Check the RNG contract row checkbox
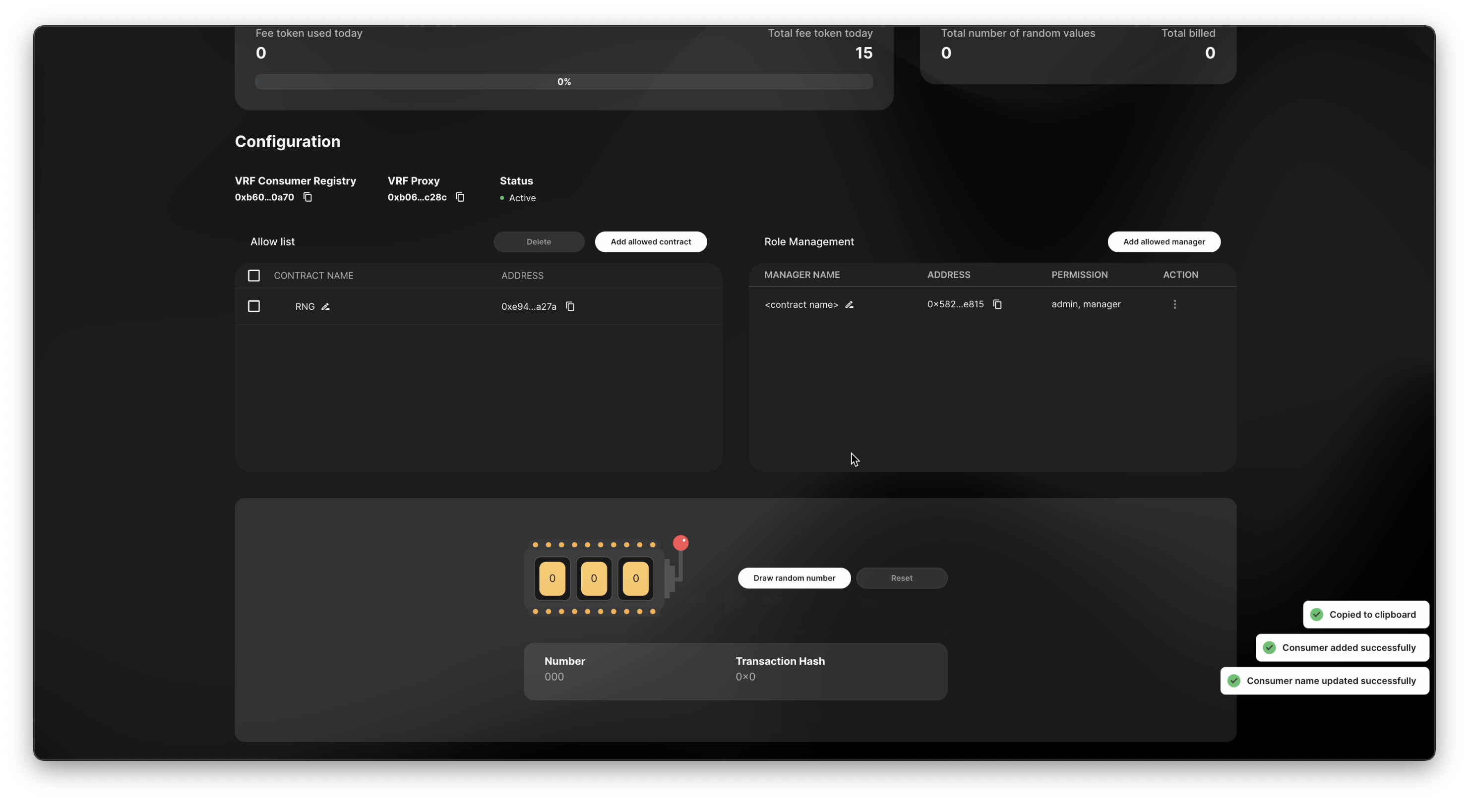Viewport: 1469px width, 802px height. pyautogui.click(x=254, y=307)
